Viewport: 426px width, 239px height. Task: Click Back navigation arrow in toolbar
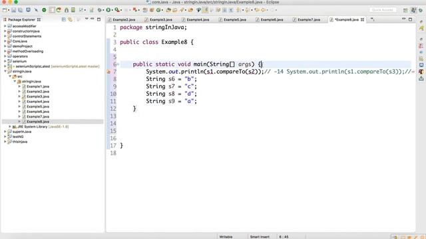coord(263,10)
